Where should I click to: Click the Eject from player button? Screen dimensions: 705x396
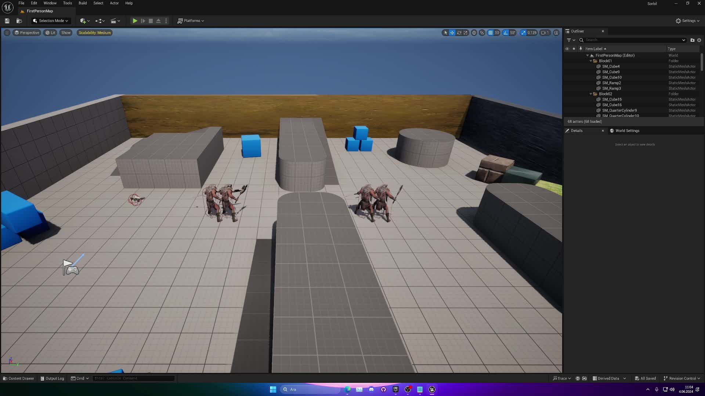pos(158,21)
